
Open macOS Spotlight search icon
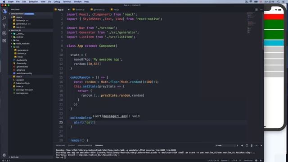tap(279, 2)
